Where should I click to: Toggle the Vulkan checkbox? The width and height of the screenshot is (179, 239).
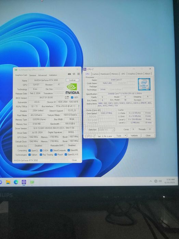point(30,155)
